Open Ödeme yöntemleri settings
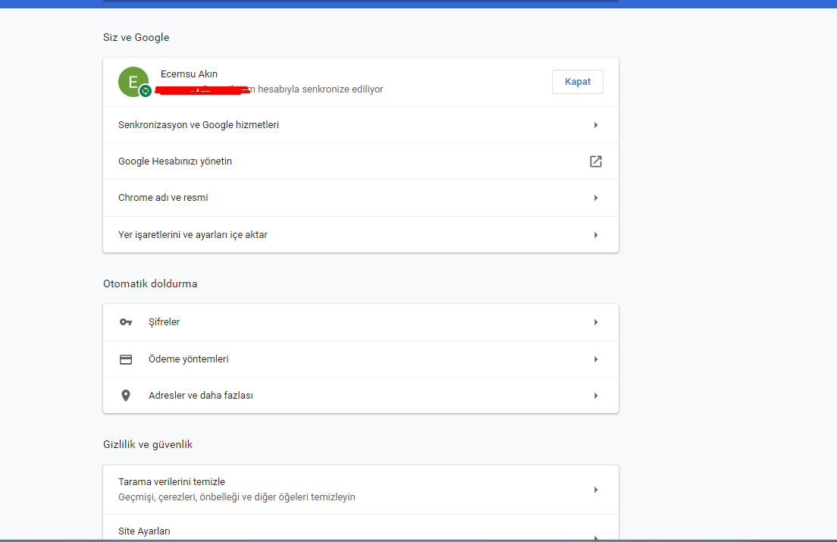Viewport: 837px width, 542px height. click(x=361, y=359)
